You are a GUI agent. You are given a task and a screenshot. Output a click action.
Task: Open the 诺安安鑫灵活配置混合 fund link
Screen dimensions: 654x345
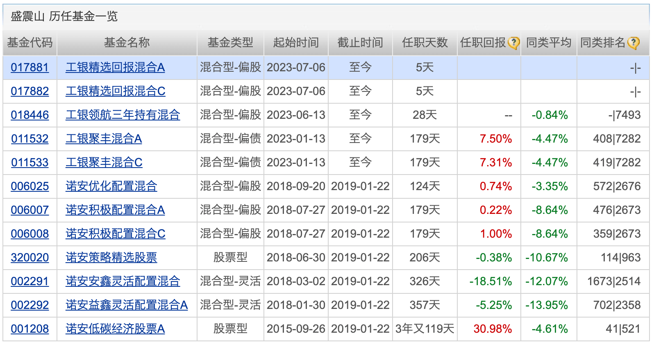coord(123,281)
